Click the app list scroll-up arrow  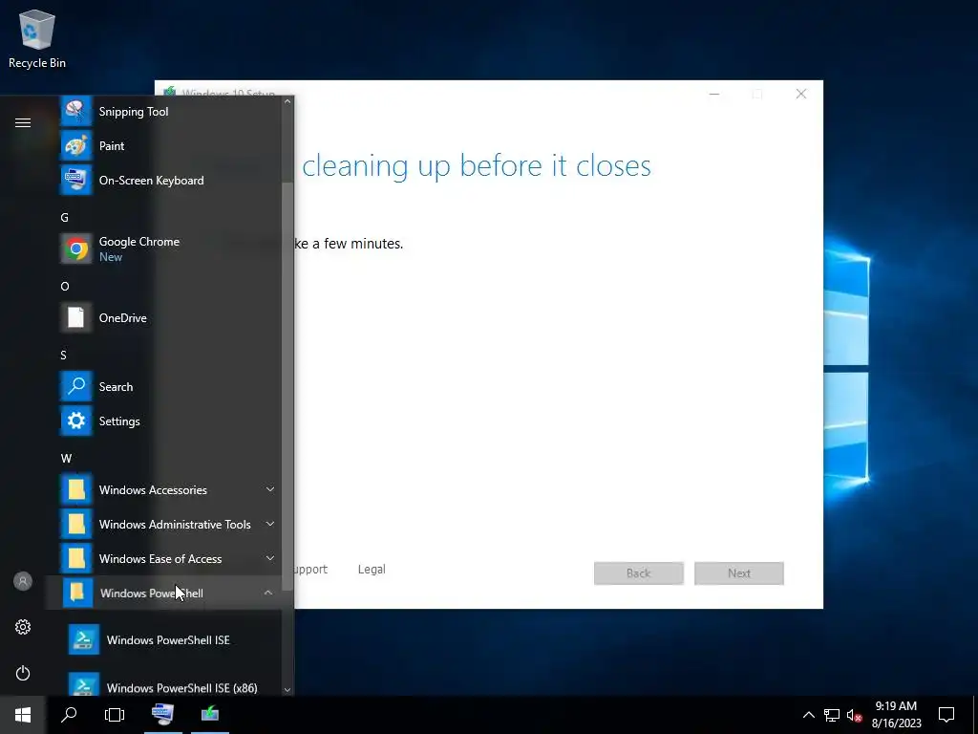point(287,101)
